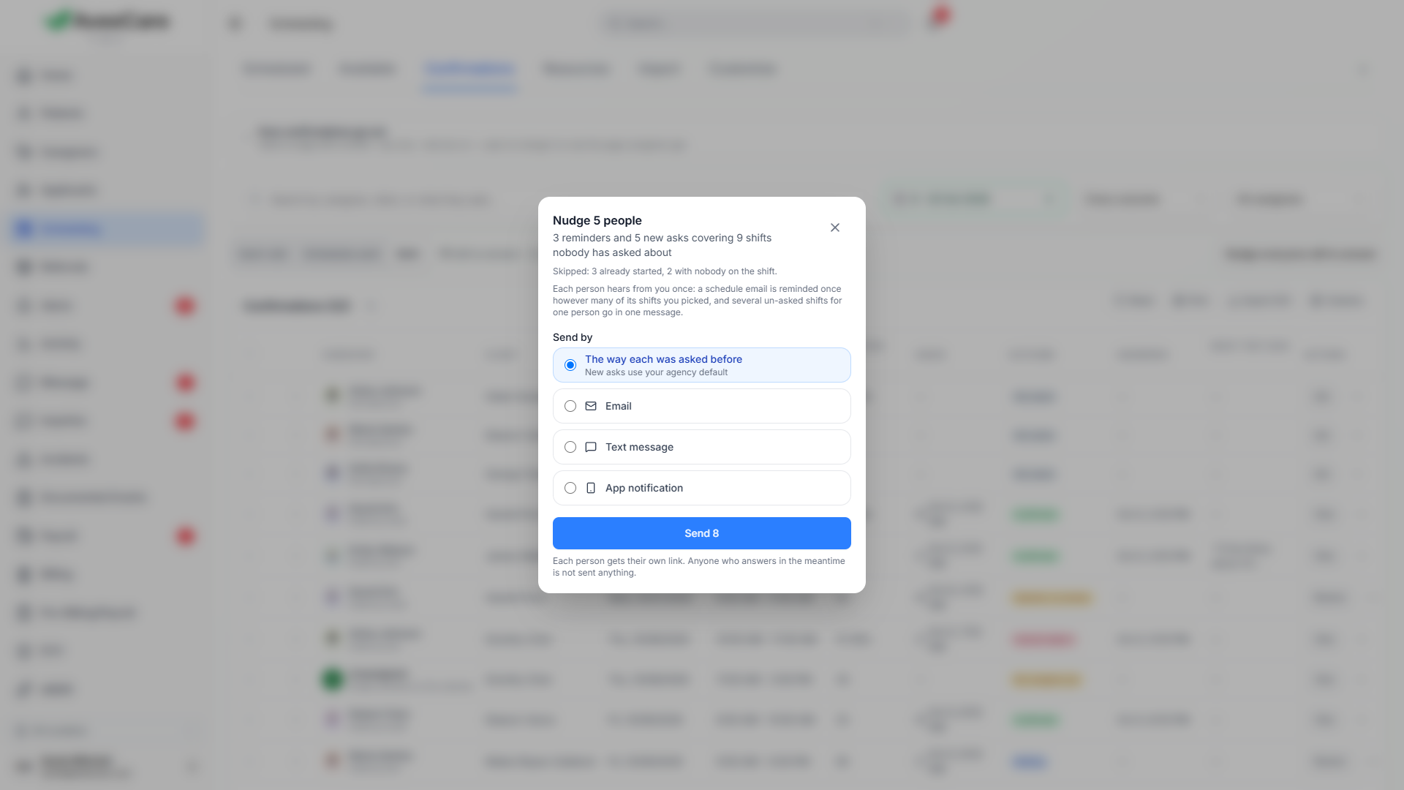The image size is (1404, 790).
Task: Select the Text message radio button
Action: [x=570, y=447]
